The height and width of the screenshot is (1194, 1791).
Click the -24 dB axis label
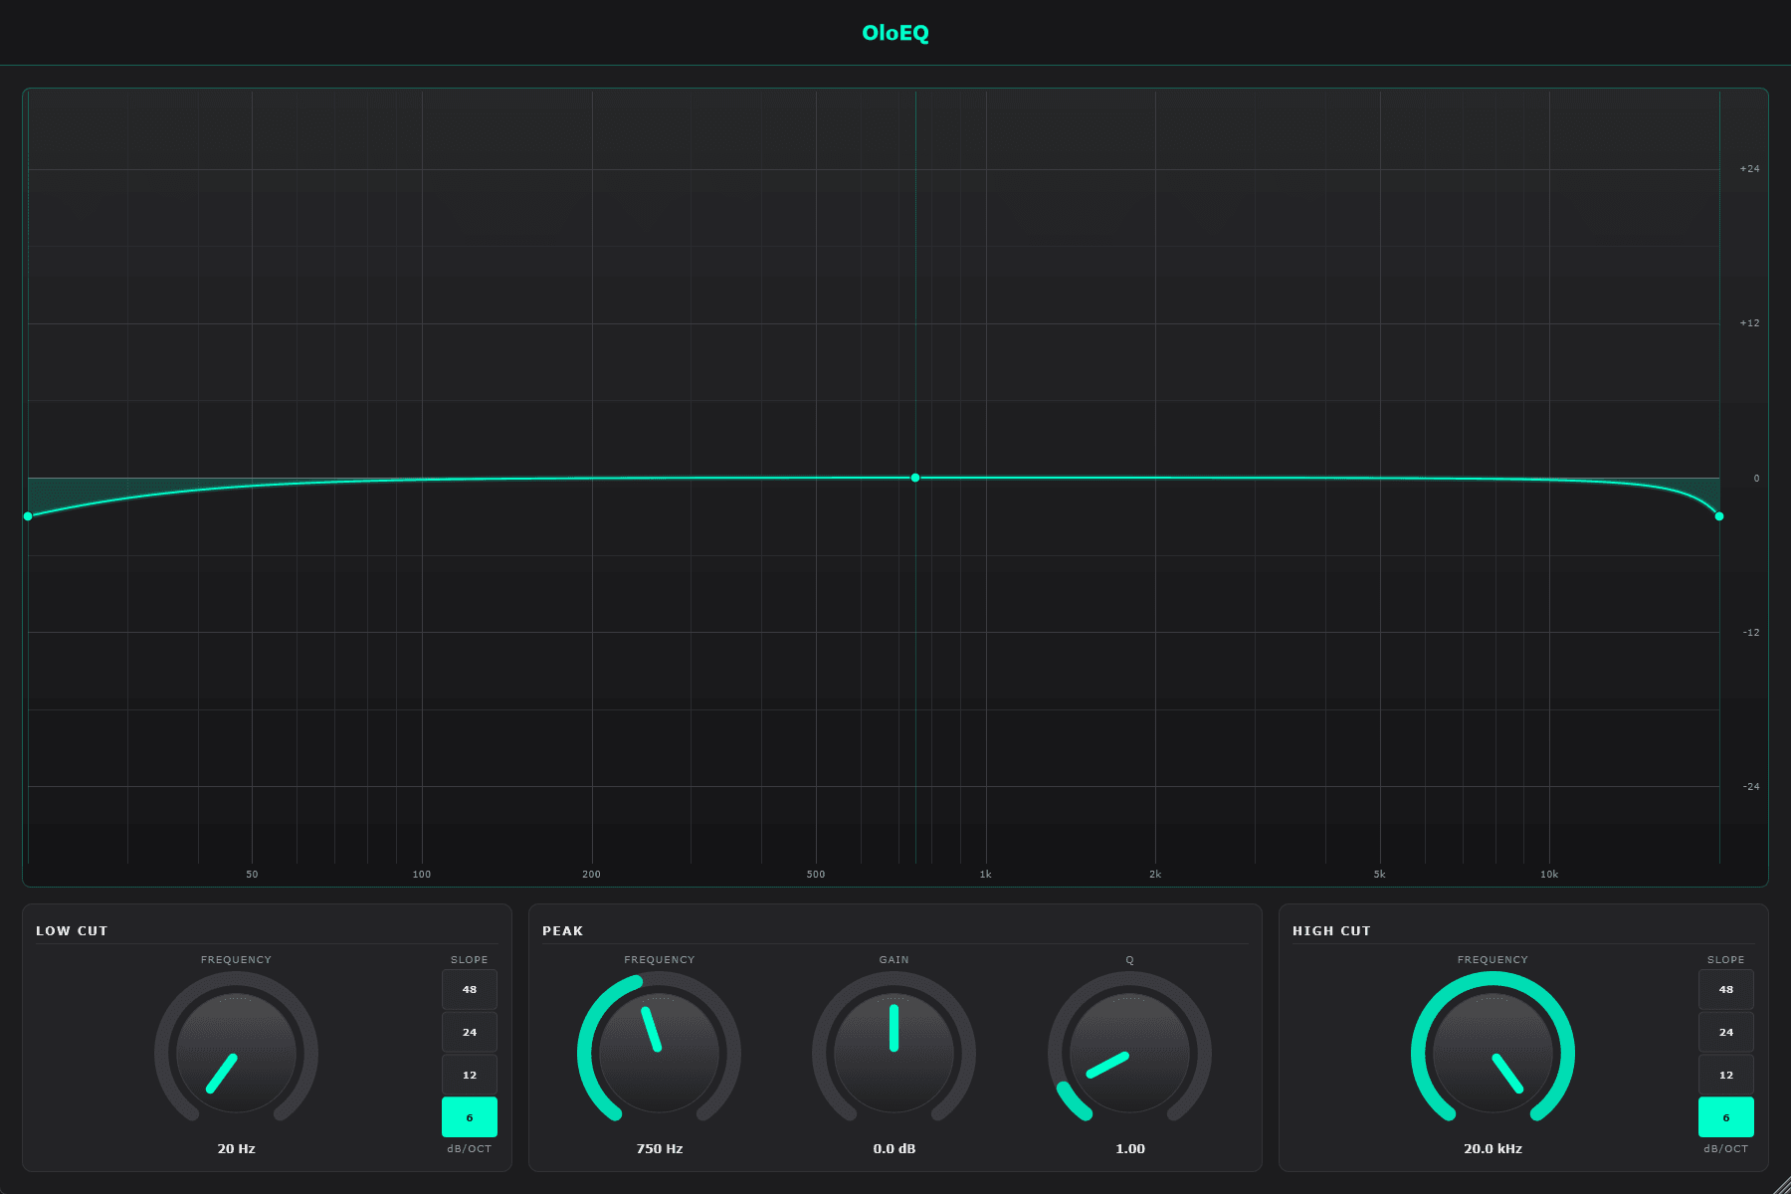click(1751, 787)
